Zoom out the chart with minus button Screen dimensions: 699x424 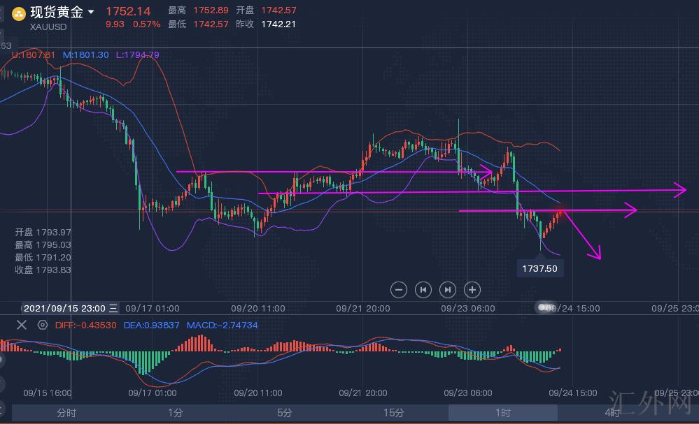tap(399, 289)
